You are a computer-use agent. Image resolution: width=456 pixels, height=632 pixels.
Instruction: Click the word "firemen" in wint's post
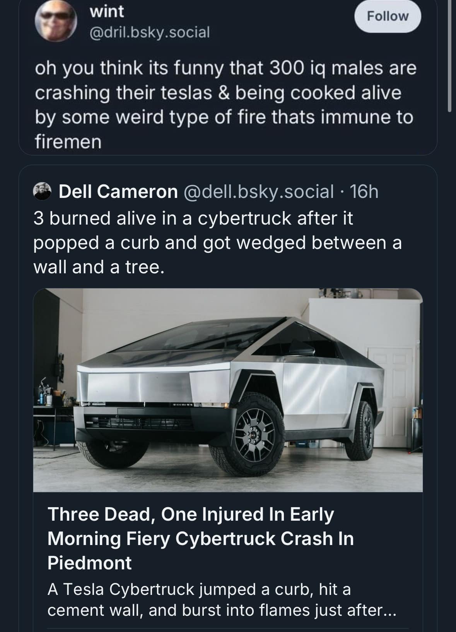68,142
